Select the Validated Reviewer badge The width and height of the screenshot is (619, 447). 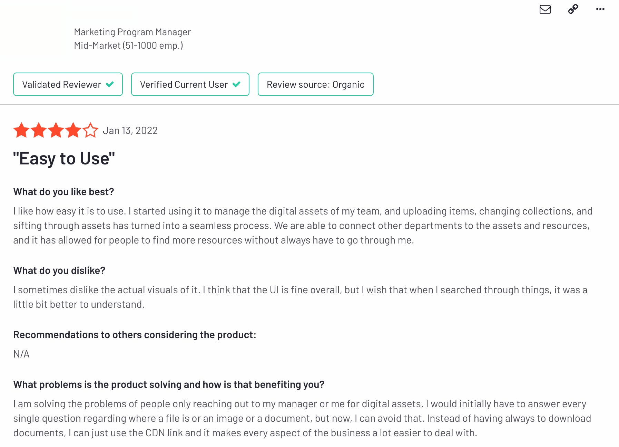pos(68,84)
